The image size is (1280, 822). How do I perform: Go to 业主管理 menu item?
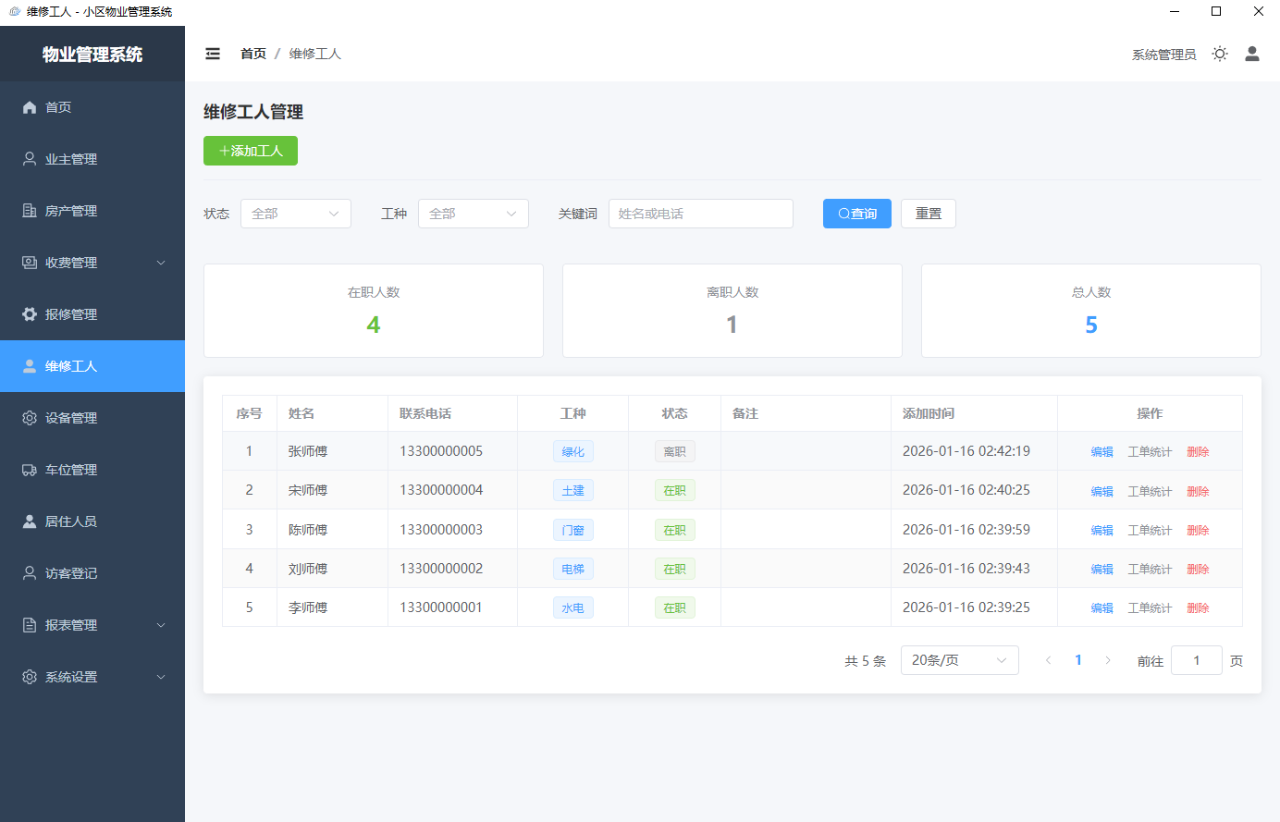[71, 159]
